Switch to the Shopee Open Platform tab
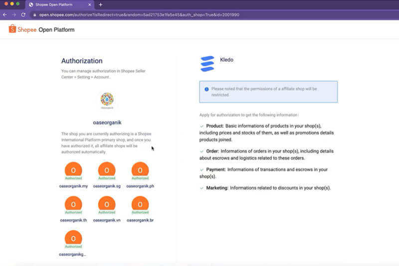 click(60, 4)
